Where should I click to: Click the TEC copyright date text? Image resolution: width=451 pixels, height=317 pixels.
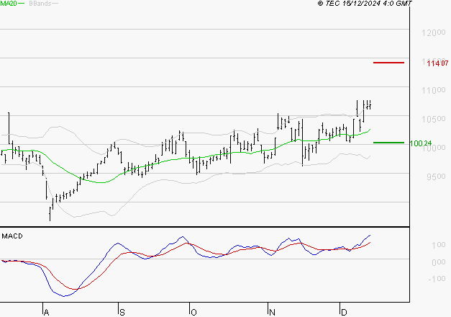coord(365,4)
